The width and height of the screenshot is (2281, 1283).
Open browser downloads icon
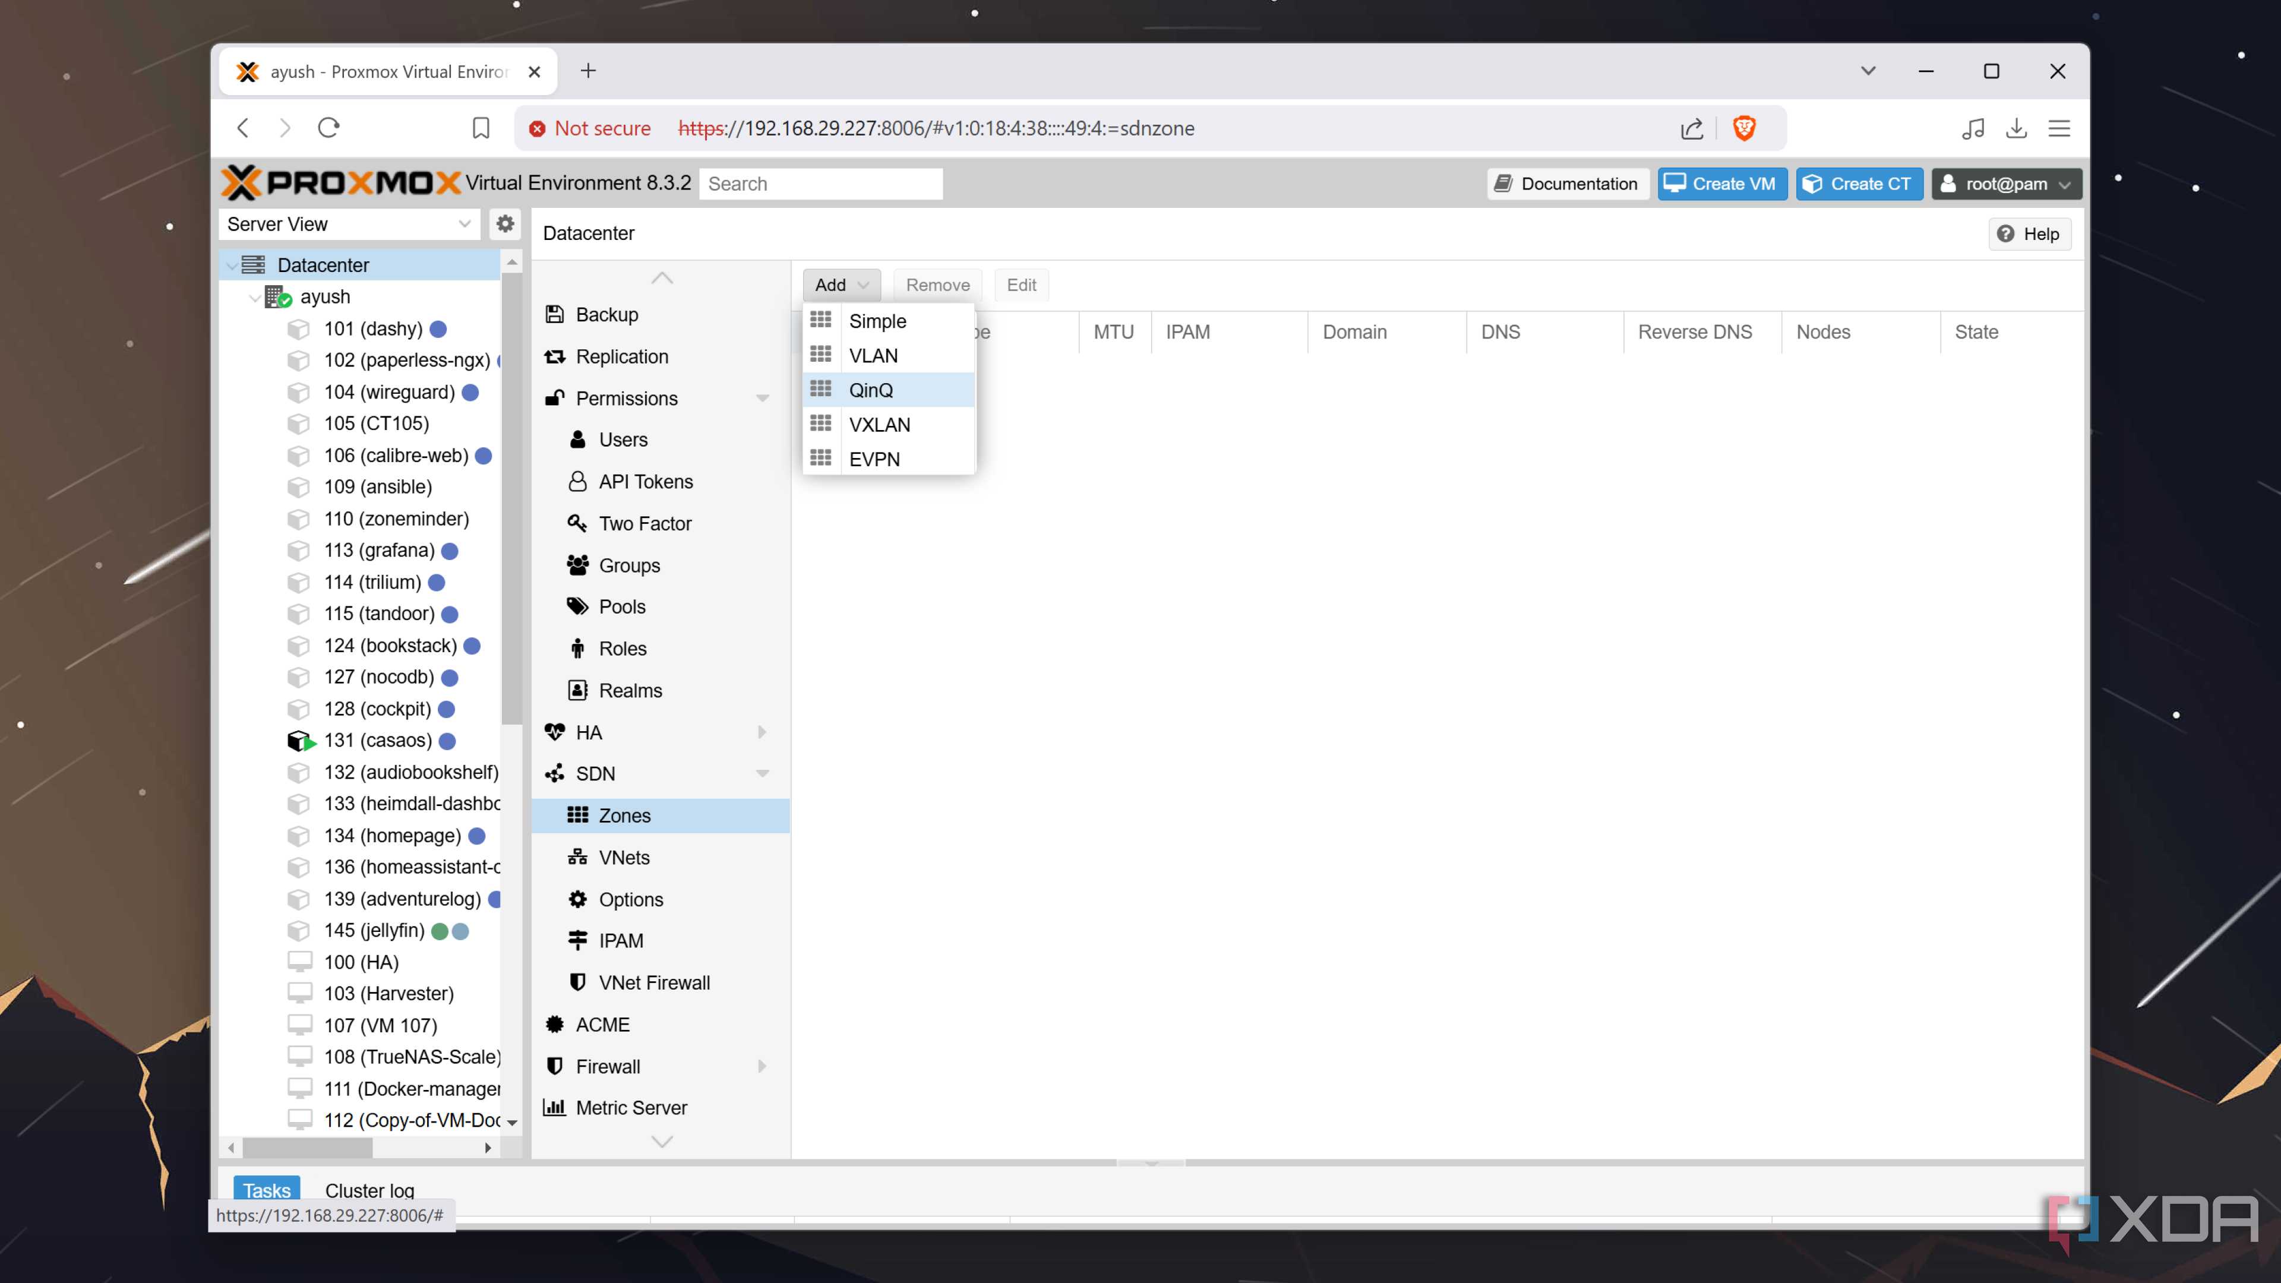click(2016, 128)
